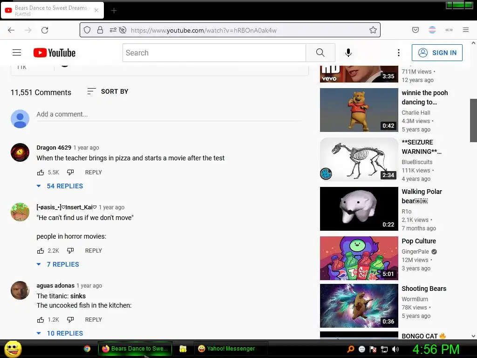Reload the page
This screenshot has height=358, width=477.
pos(45,30)
